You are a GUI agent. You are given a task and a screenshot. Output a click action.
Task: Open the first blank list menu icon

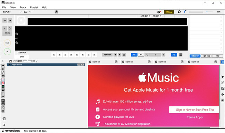[x=116, y=62]
